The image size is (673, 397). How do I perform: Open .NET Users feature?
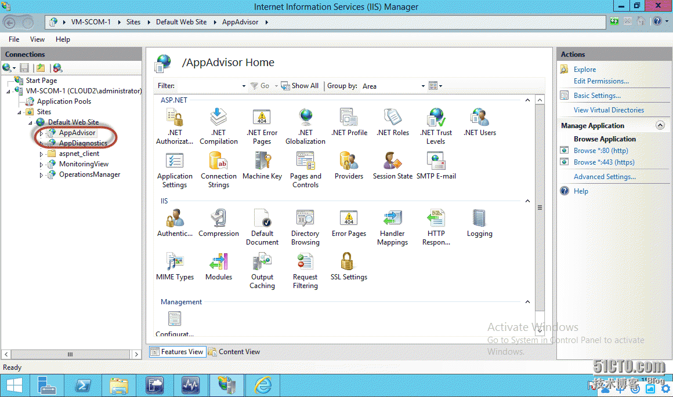[x=479, y=122]
